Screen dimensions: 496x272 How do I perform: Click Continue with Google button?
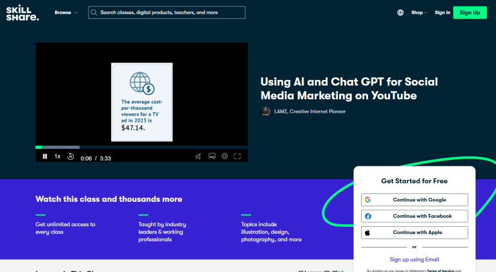415,200
